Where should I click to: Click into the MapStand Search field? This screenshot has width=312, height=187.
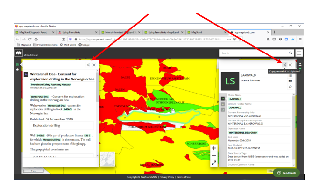(254, 53)
